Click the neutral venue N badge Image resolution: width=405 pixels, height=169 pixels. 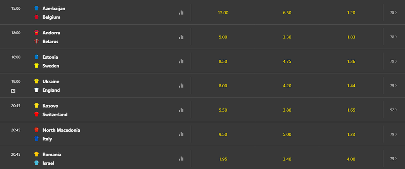coord(13,91)
